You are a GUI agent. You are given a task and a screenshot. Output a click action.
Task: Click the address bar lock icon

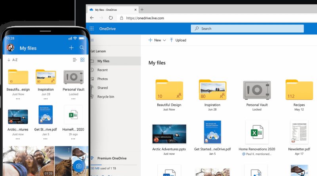coord(122,18)
